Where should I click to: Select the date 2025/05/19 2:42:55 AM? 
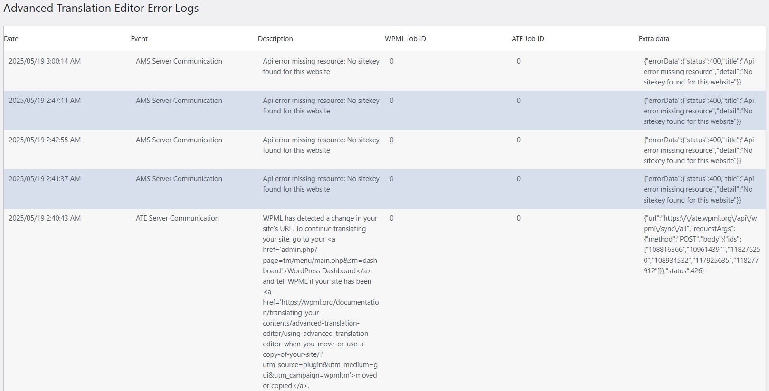tap(45, 140)
